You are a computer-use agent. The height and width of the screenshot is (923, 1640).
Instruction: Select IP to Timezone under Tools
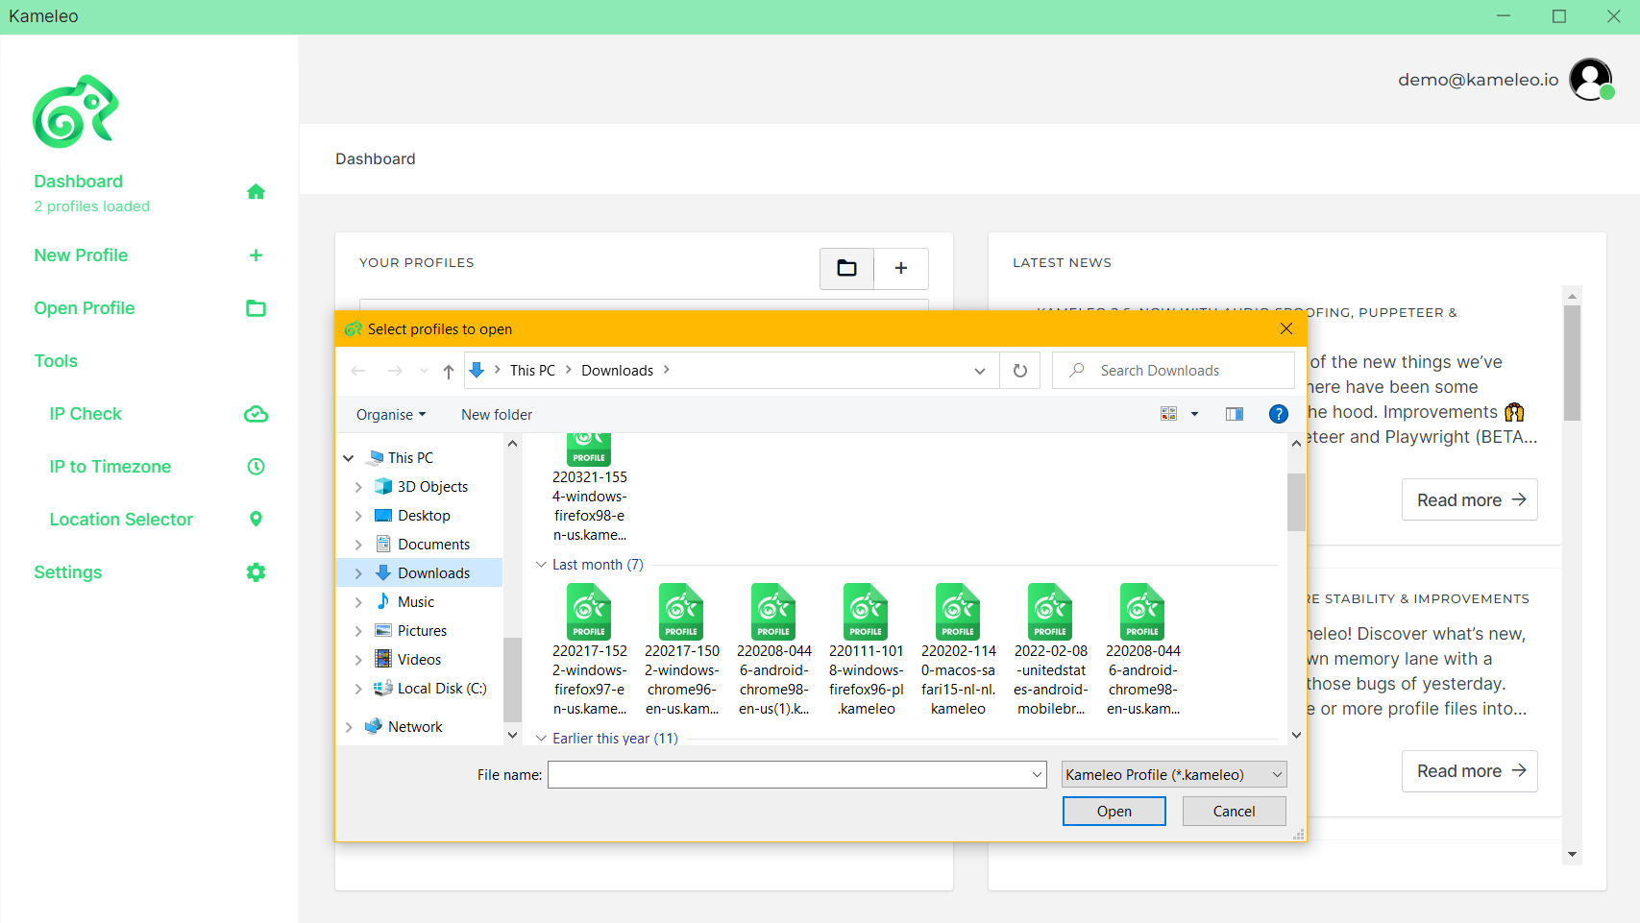click(x=110, y=467)
